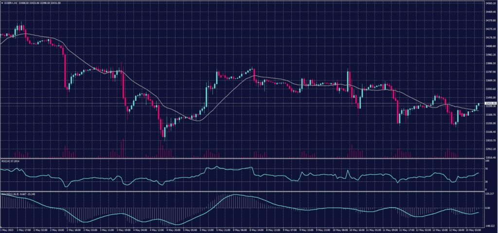
Task: Click the triangle icon beside the chart symbol
Action: (x=2, y=2)
